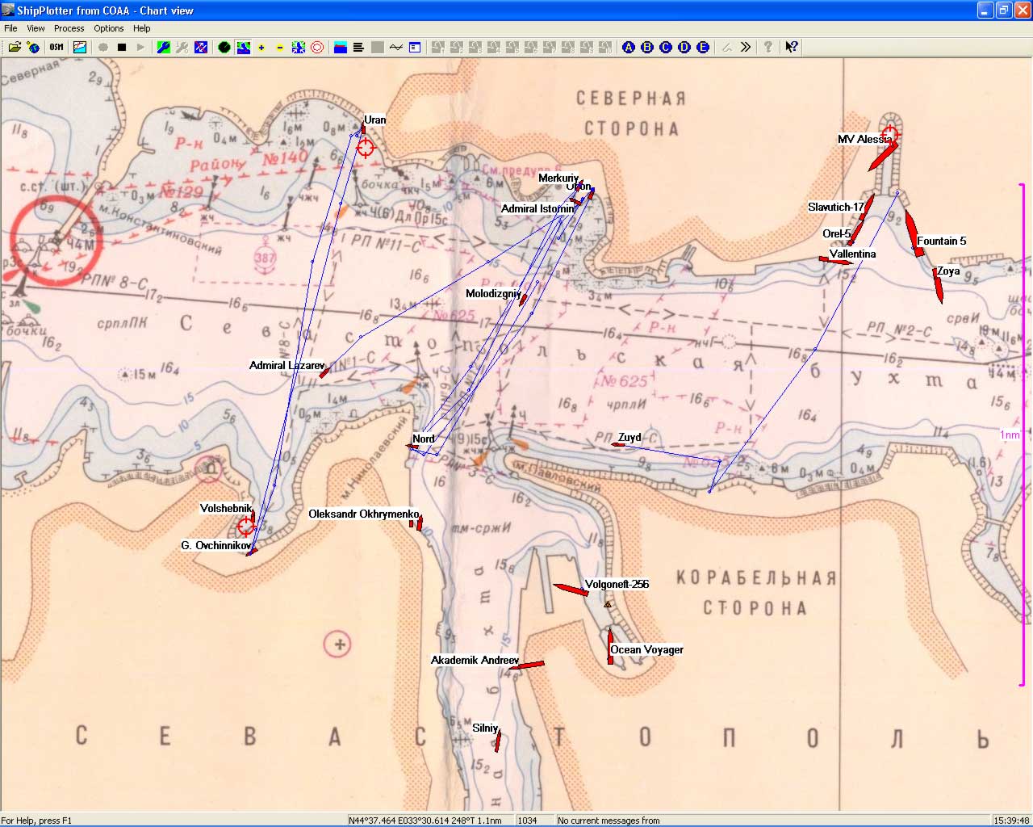
Task: Open the File menu
Action: 10,28
